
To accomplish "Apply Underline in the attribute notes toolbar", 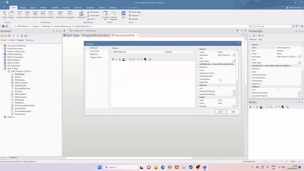I will (120, 59).
